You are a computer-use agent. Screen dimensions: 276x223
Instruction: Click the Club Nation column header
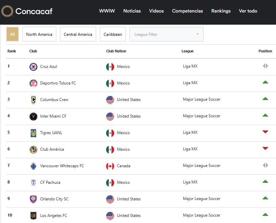[x=116, y=51]
